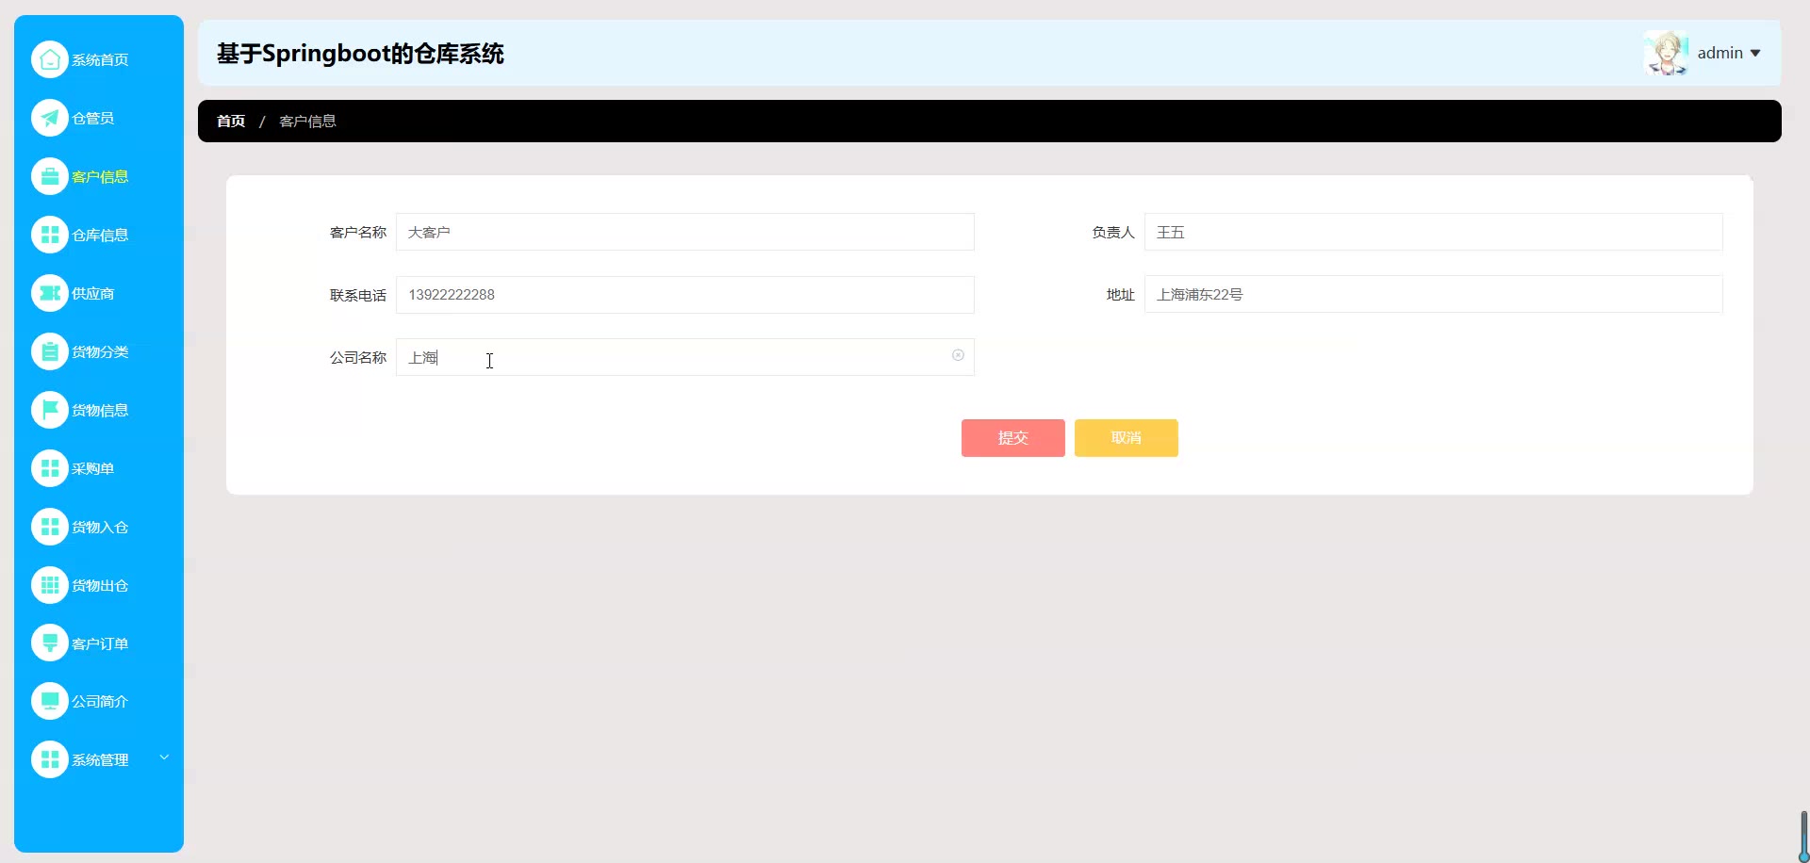This screenshot has width=1810, height=863.
Task: Click the paper plane icon for 仓管员
Action: pyautogui.click(x=50, y=118)
